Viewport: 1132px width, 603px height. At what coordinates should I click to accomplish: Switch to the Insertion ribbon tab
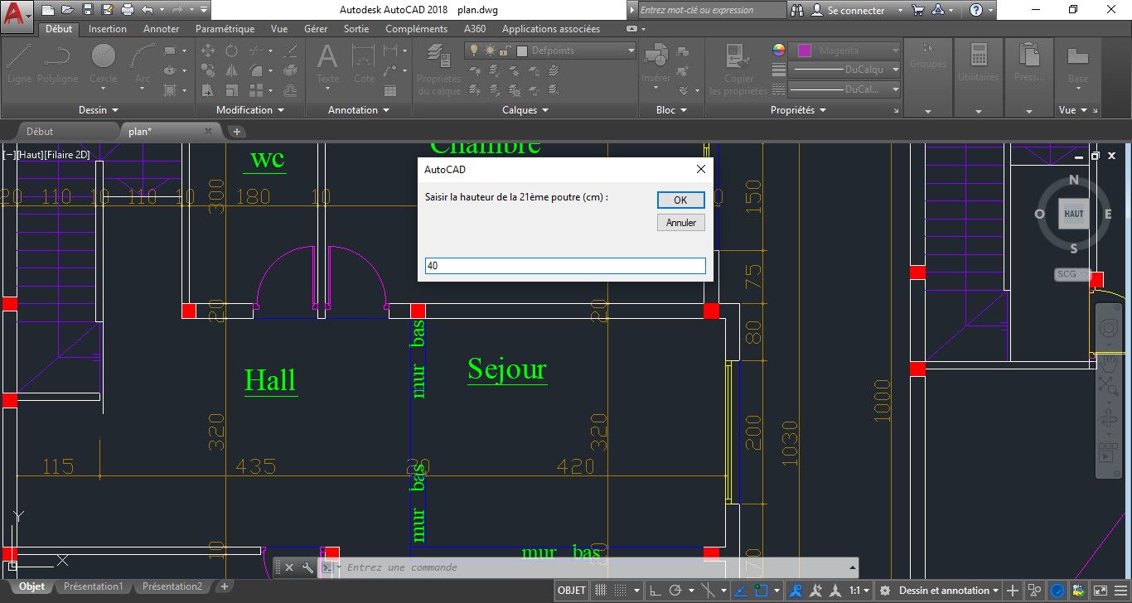point(108,29)
